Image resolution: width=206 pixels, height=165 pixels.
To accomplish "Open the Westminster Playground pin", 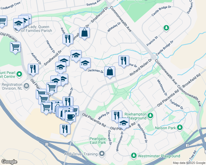I will 134,156.
